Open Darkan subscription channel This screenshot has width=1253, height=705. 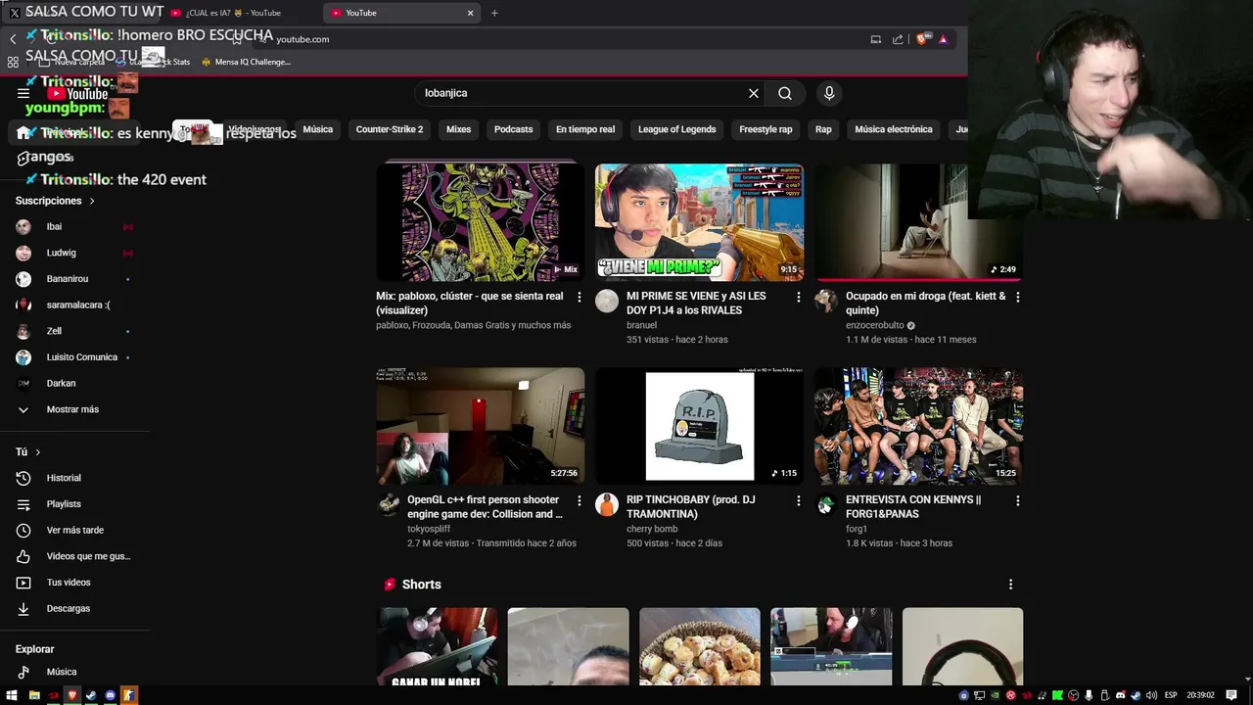click(76, 383)
